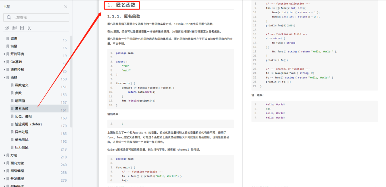
Task: Click the collapse all bookmarks icon
Action: tap(14, 28)
